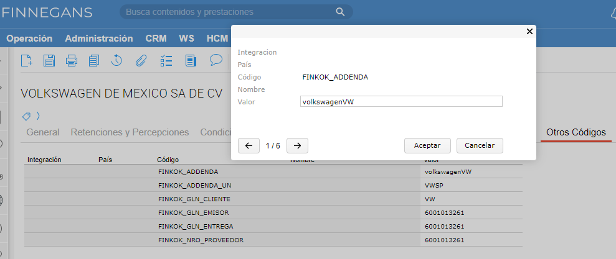Click the País column header
This screenshot has width=616, height=259.
(x=105, y=160)
